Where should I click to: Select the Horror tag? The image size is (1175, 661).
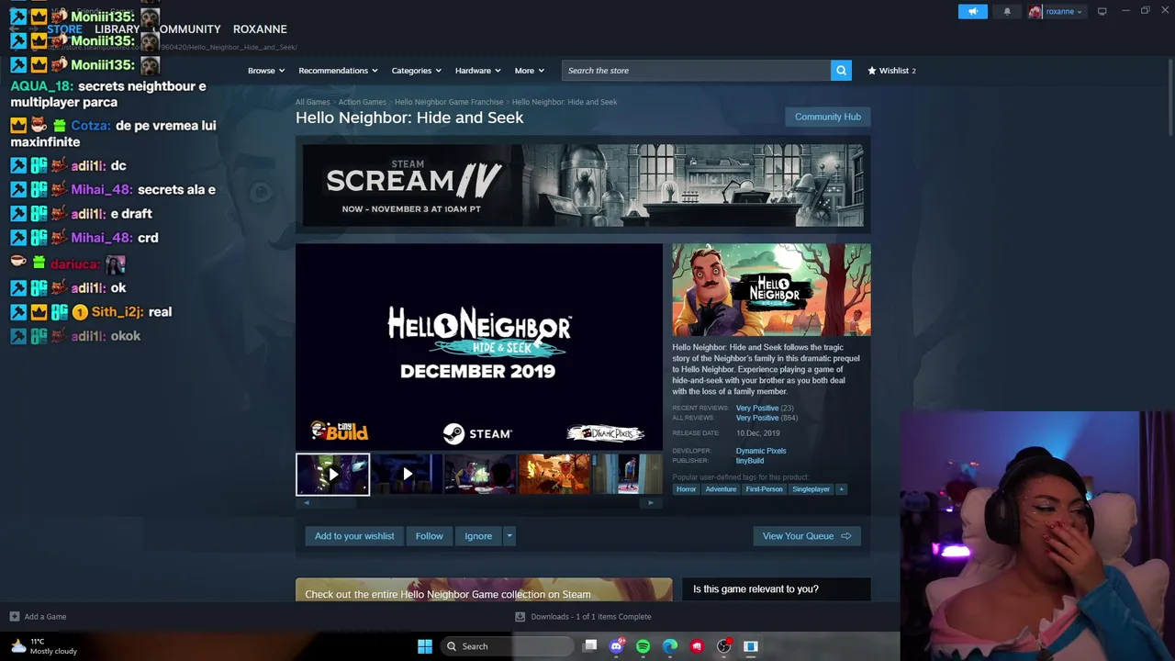pos(686,489)
